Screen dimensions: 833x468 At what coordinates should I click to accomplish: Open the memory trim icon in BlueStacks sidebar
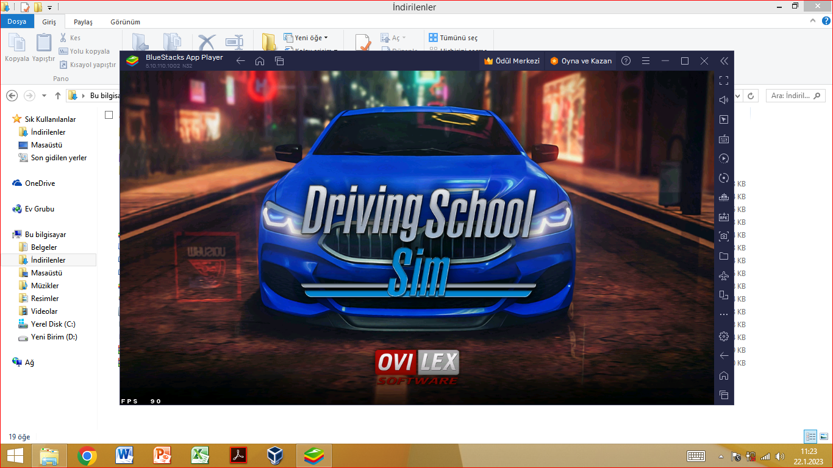click(724, 197)
